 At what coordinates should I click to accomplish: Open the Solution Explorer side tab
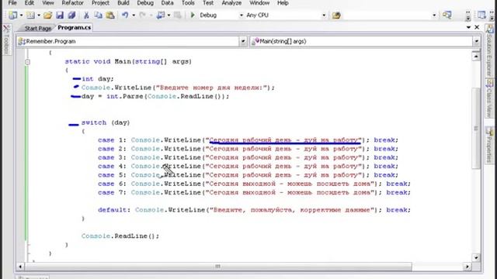490,50
